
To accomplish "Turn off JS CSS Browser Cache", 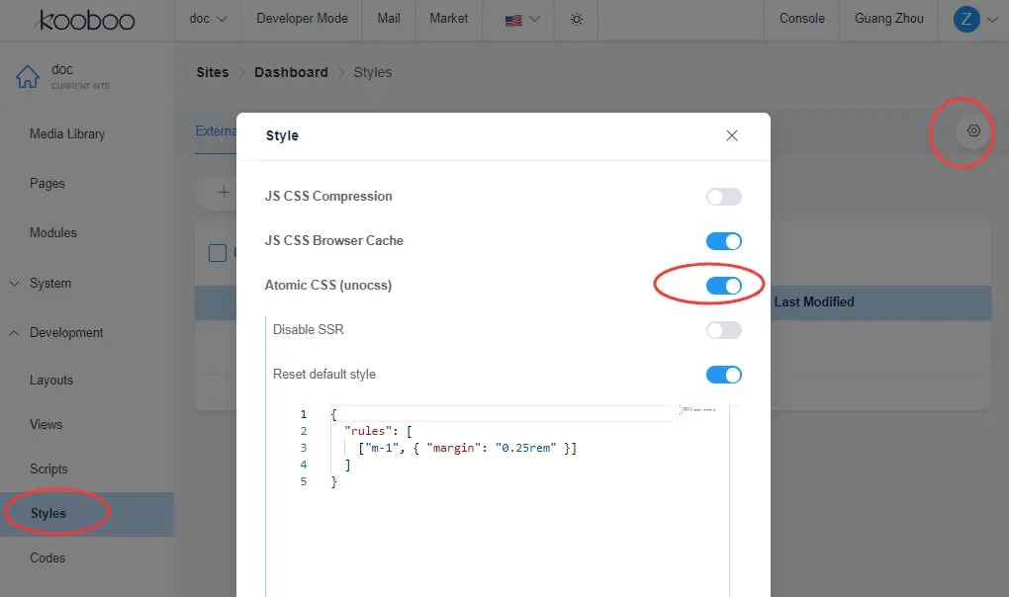I will coord(723,241).
